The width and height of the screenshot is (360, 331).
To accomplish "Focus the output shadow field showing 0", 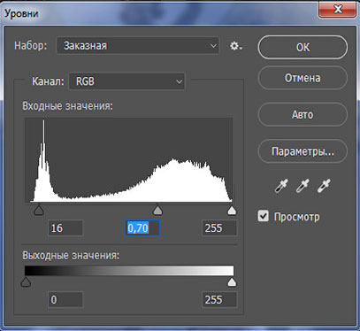I will point(65,300).
